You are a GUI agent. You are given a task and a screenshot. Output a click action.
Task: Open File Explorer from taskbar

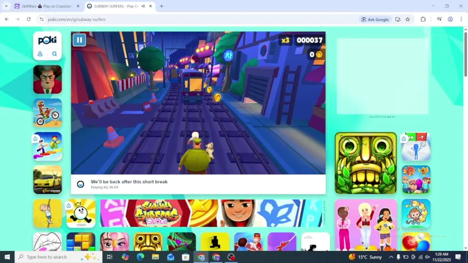click(x=155, y=257)
